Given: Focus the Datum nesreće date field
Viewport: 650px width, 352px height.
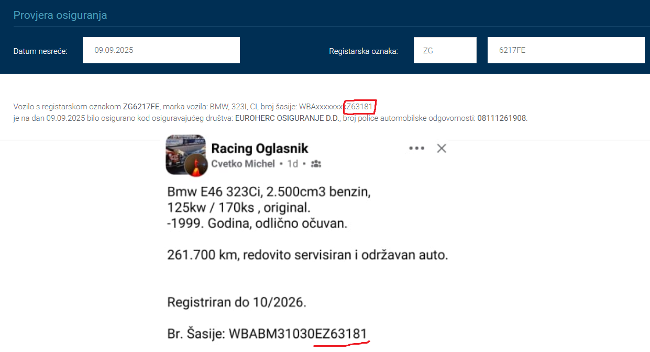Looking at the screenshot, I should click(x=161, y=50).
